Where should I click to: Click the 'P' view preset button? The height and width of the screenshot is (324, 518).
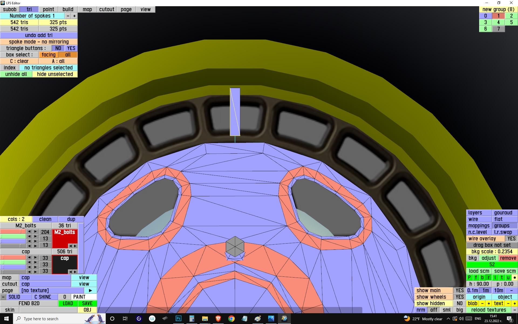coord(469,278)
